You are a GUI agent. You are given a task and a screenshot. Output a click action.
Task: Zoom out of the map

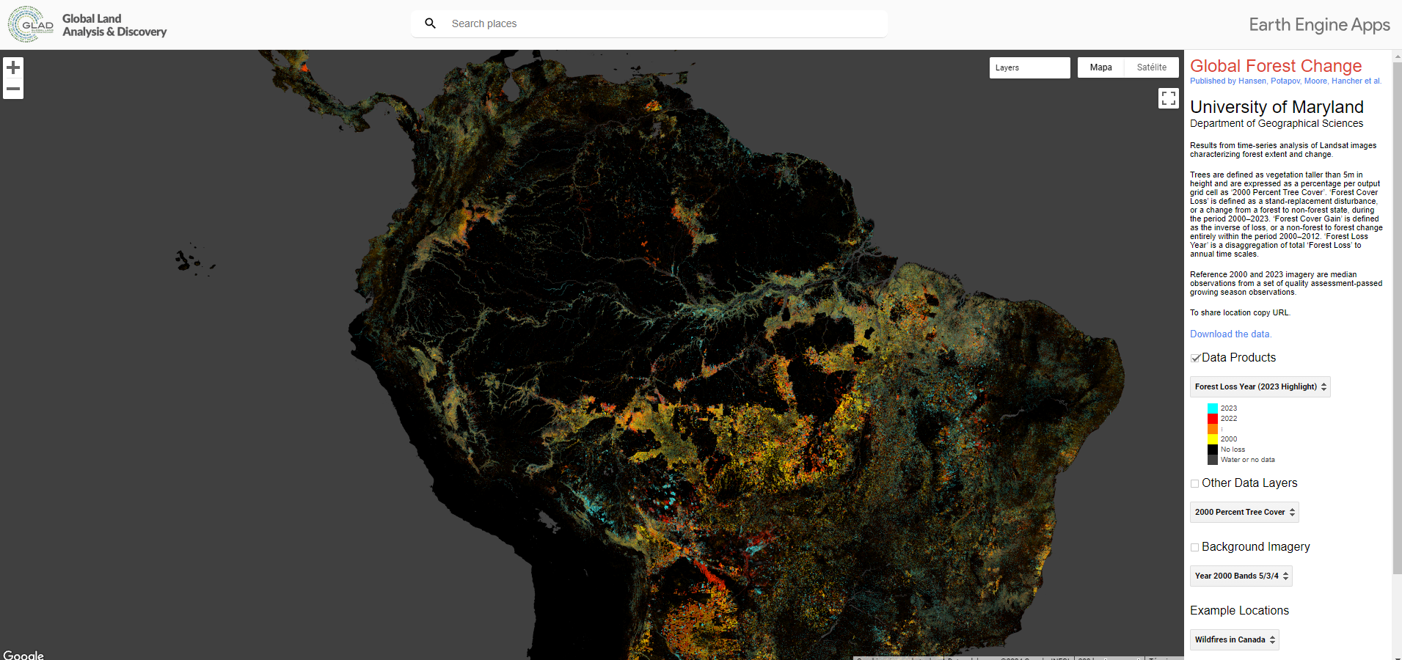tap(13, 89)
